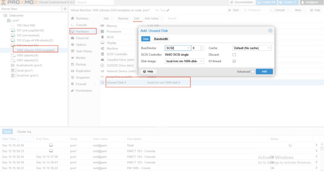Toggle the IO thread checkbox

click(x=234, y=61)
